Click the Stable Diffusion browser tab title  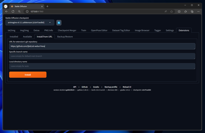tap(20, 6)
